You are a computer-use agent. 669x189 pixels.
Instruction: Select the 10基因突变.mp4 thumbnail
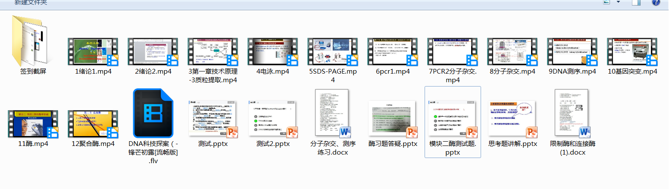632,52
